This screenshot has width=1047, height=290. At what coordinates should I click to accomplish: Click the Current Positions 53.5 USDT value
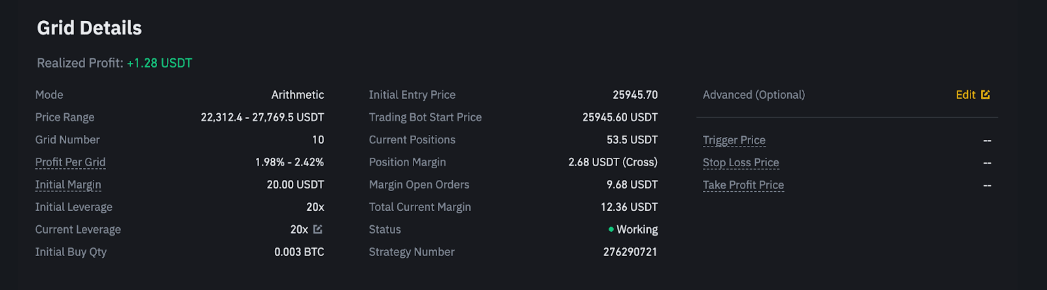pos(632,140)
